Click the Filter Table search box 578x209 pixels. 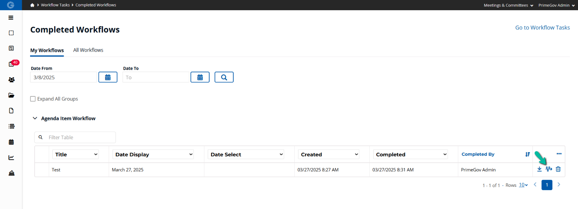75,137
